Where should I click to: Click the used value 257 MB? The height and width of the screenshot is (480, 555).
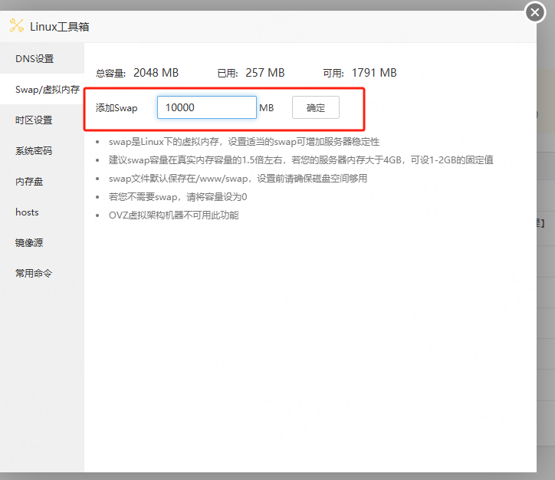point(265,73)
